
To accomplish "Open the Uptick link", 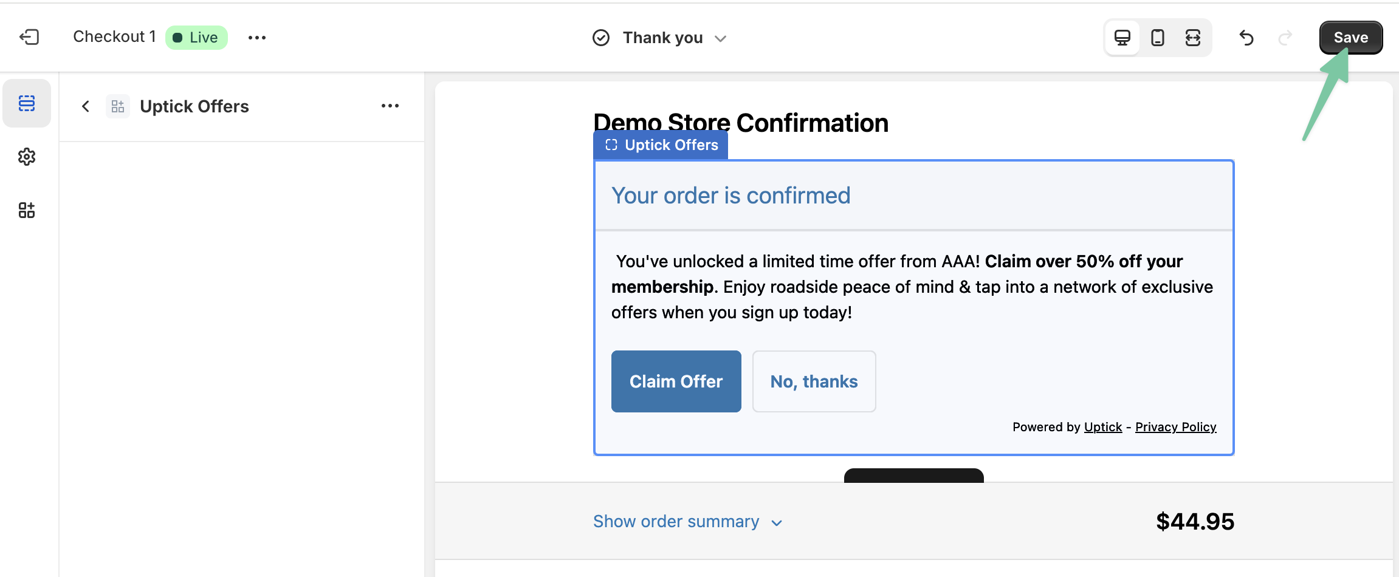I will click(1102, 427).
